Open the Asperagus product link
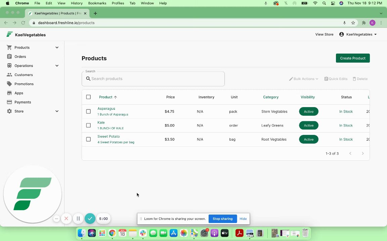387x241 pixels. [x=106, y=108]
